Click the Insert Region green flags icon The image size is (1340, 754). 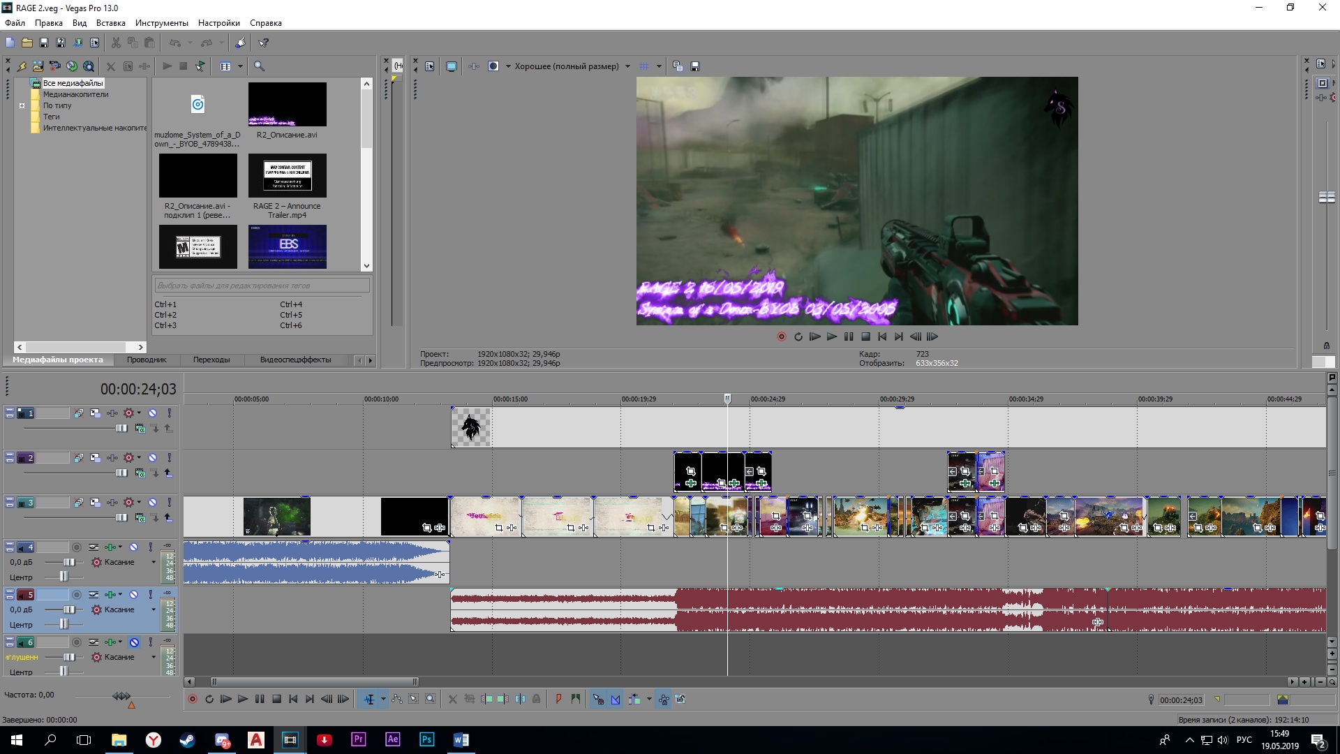(575, 699)
